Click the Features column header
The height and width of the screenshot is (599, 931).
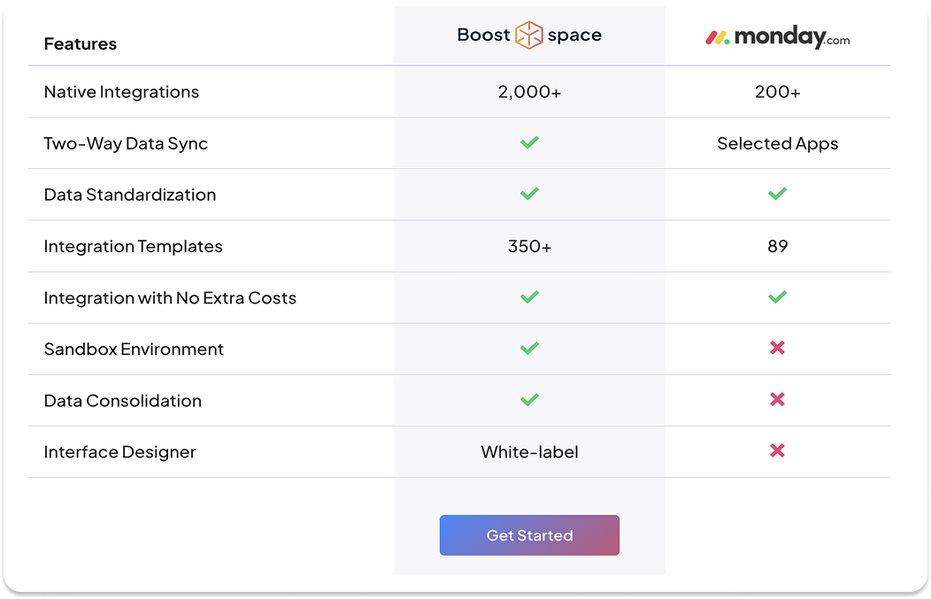80,44
